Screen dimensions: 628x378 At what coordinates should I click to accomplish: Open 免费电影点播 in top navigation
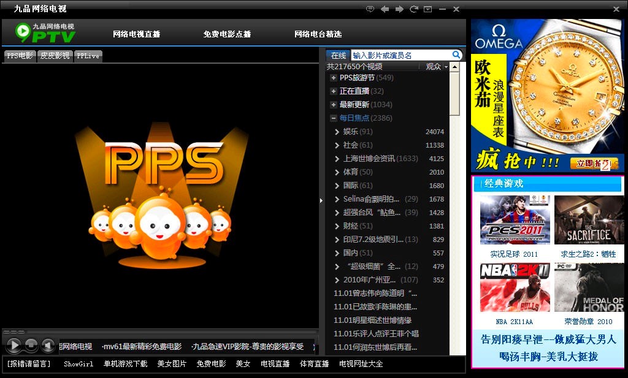[x=227, y=34]
